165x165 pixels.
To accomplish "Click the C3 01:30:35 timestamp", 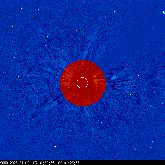I will (44, 163).
